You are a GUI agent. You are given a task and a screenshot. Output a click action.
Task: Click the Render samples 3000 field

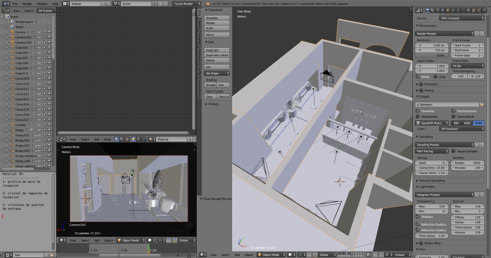[468, 163]
